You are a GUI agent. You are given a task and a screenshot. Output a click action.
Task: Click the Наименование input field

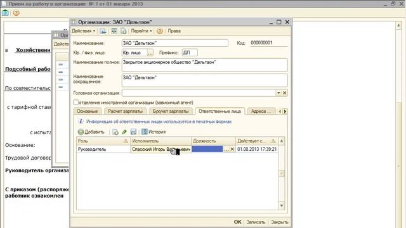point(175,43)
